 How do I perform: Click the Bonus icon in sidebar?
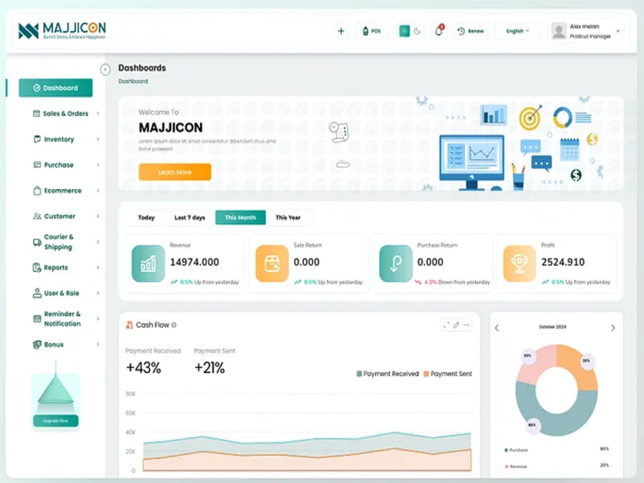pyautogui.click(x=37, y=345)
